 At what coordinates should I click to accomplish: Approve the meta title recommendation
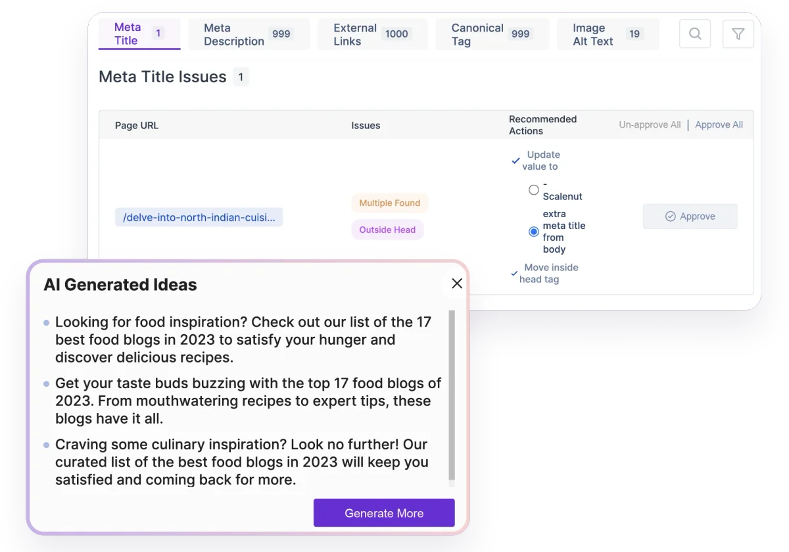(x=690, y=216)
